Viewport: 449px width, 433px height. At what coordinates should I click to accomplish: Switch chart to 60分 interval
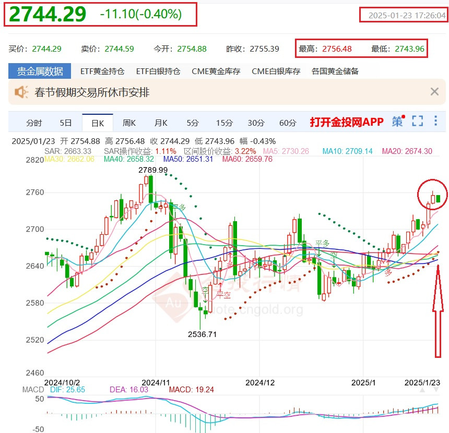coord(288,123)
